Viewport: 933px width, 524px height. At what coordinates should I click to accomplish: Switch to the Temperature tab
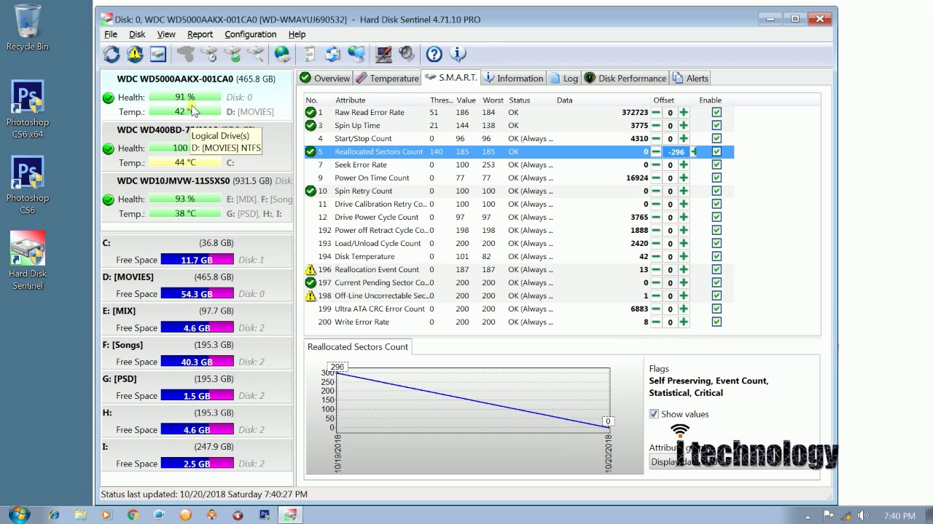click(x=387, y=78)
